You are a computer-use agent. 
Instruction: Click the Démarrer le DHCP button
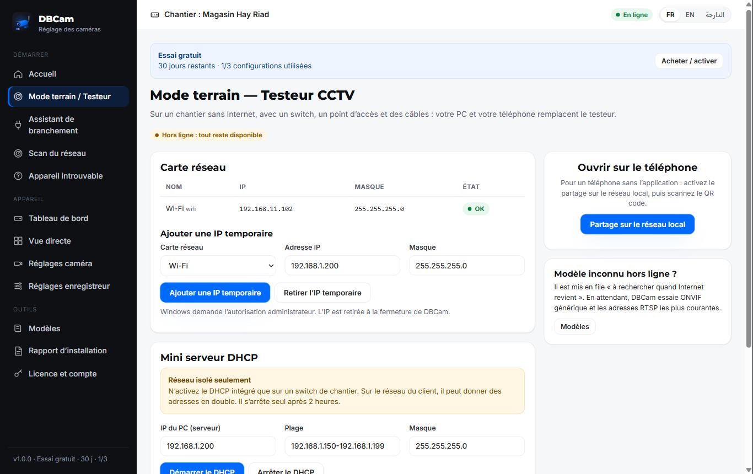[202, 468]
